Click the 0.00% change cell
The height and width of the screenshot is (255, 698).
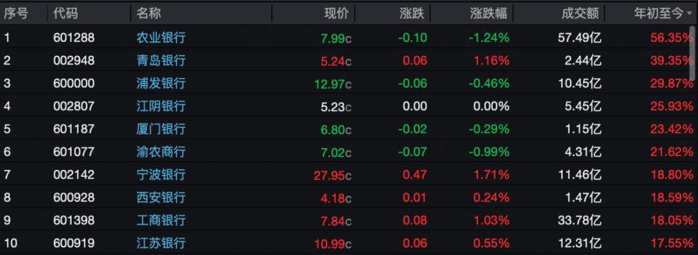(x=491, y=107)
